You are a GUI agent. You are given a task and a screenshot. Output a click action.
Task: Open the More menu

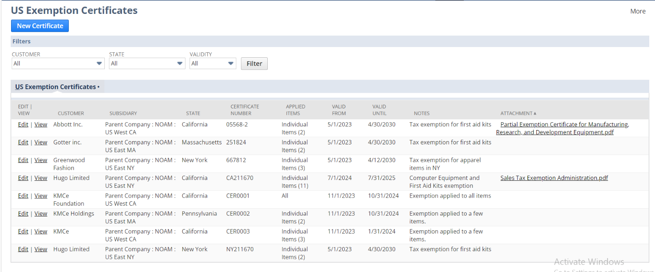click(x=637, y=11)
